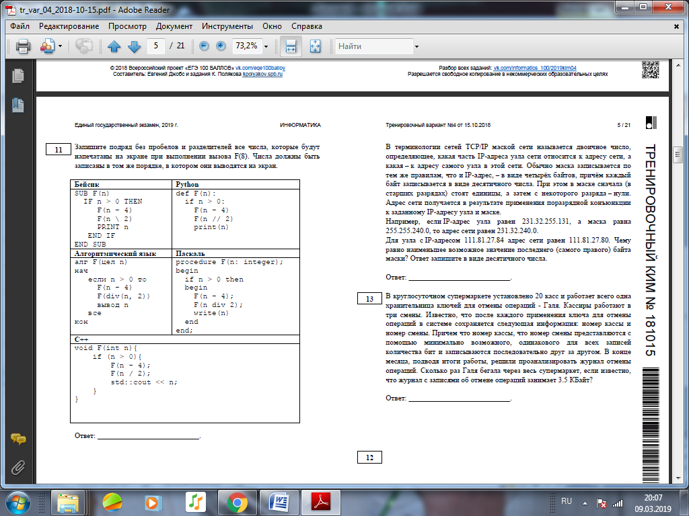This screenshot has width=689, height=516.
Task: Click the task number 13 box
Action: [x=369, y=299]
